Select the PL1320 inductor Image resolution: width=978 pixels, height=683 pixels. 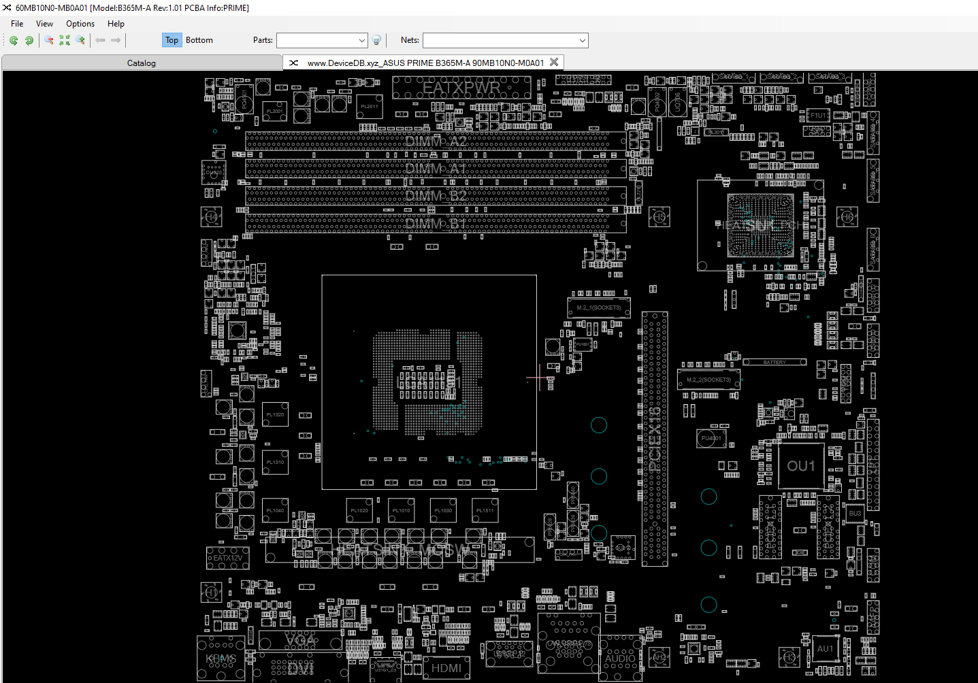pyautogui.click(x=275, y=414)
